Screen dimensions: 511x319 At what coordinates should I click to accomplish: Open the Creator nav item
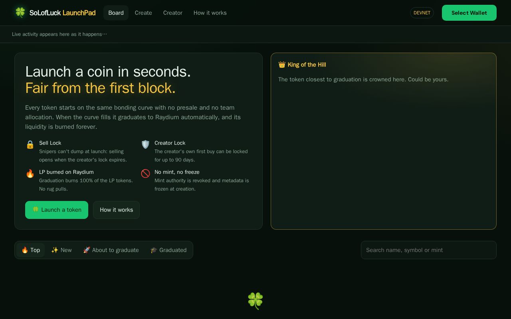[x=173, y=13]
